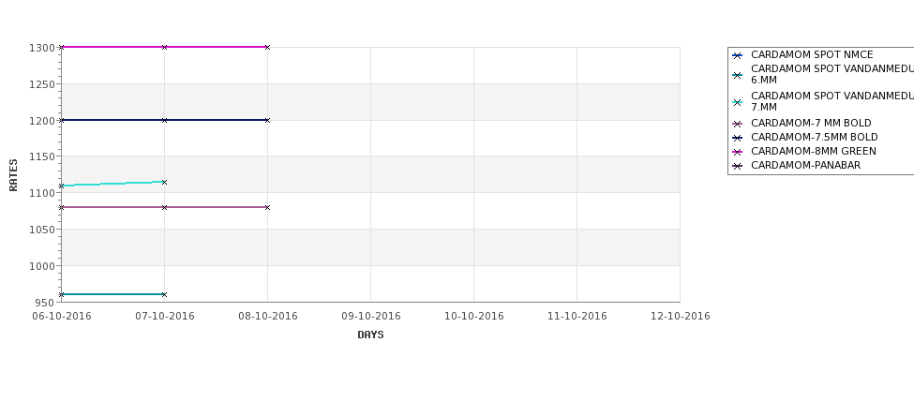914x402 pixels.
Task: Click the CARDAMOM-7.5MM BOLD legend marker
Action: (x=737, y=138)
